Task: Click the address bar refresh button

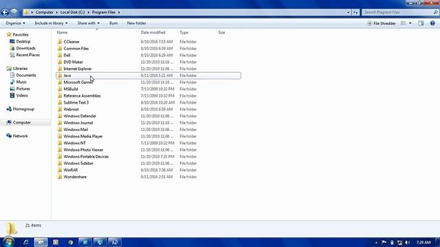Action: 355,12
